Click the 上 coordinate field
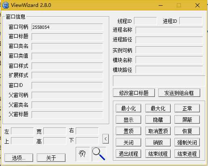Image resolution: width=208 pixels, height=166 pixels. coord(22,141)
